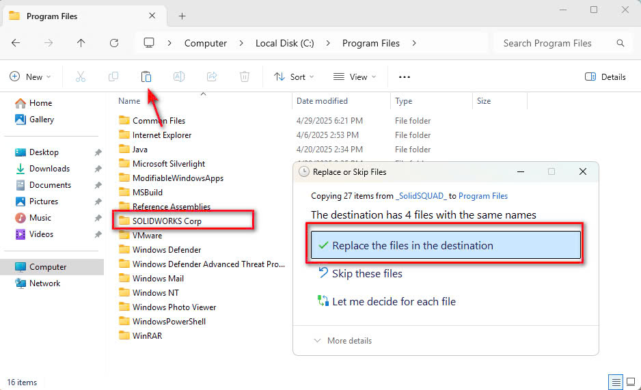Screen dimensions: 641x390
Task: Unpin Documents from quick access
Action: click(x=98, y=185)
